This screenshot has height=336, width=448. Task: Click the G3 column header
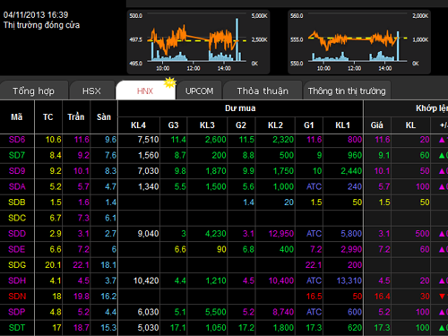pyautogui.click(x=173, y=125)
